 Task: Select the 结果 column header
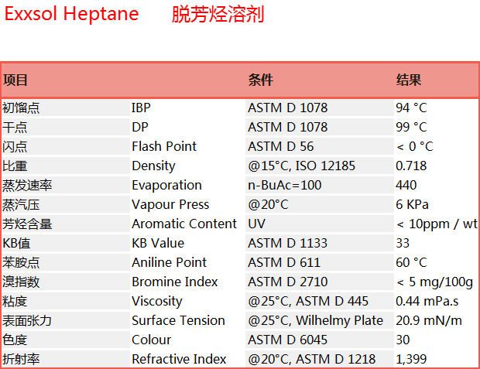[x=409, y=80]
